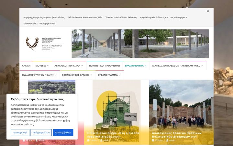
Task: Open Δελτία Τύπου, Ανακοινώσεις, Νέα link
Action: 85,18
